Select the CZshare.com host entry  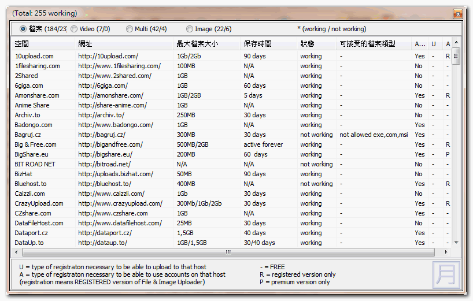(x=33, y=213)
